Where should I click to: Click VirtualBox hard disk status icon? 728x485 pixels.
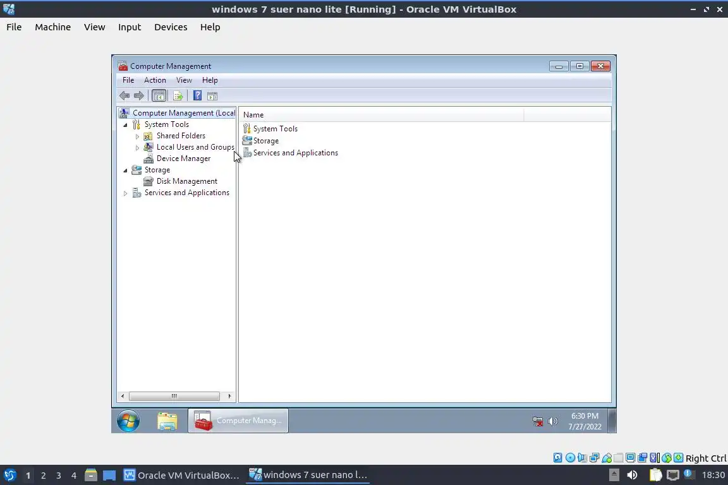[x=557, y=458]
